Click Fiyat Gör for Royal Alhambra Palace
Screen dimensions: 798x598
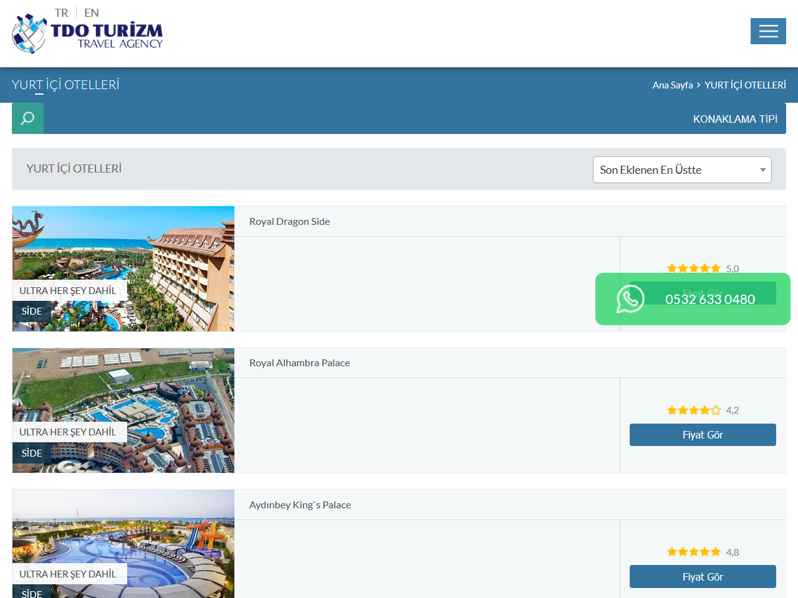coord(703,435)
